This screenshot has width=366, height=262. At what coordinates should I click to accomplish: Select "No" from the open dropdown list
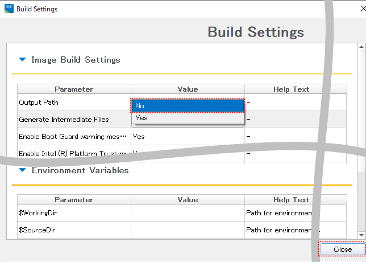[x=188, y=105]
